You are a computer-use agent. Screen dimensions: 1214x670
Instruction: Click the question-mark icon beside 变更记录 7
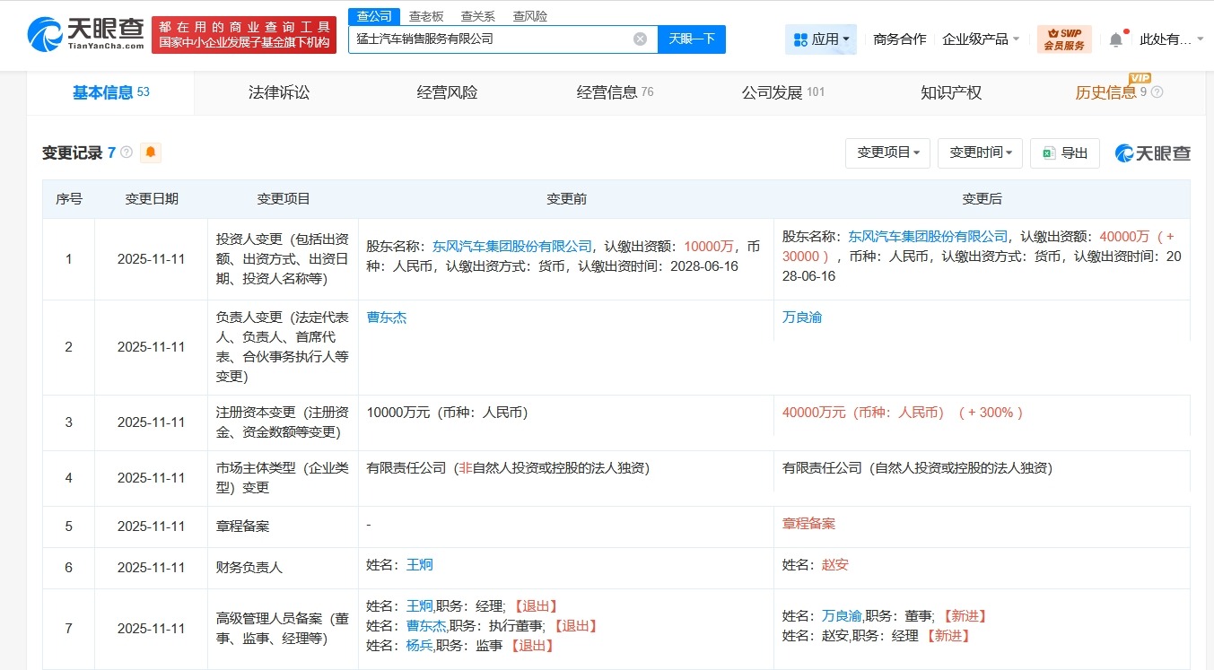[127, 152]
